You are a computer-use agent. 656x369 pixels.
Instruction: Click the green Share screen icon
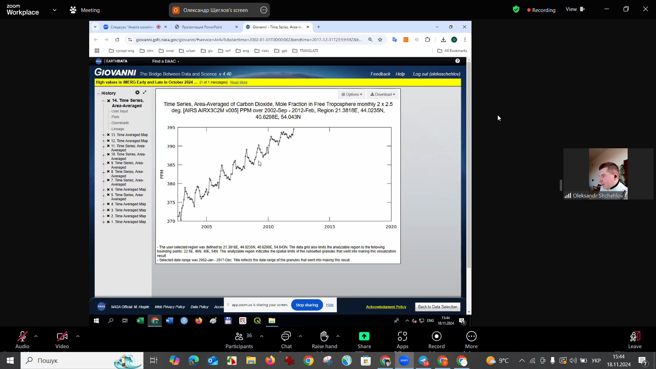click(364, 337)
